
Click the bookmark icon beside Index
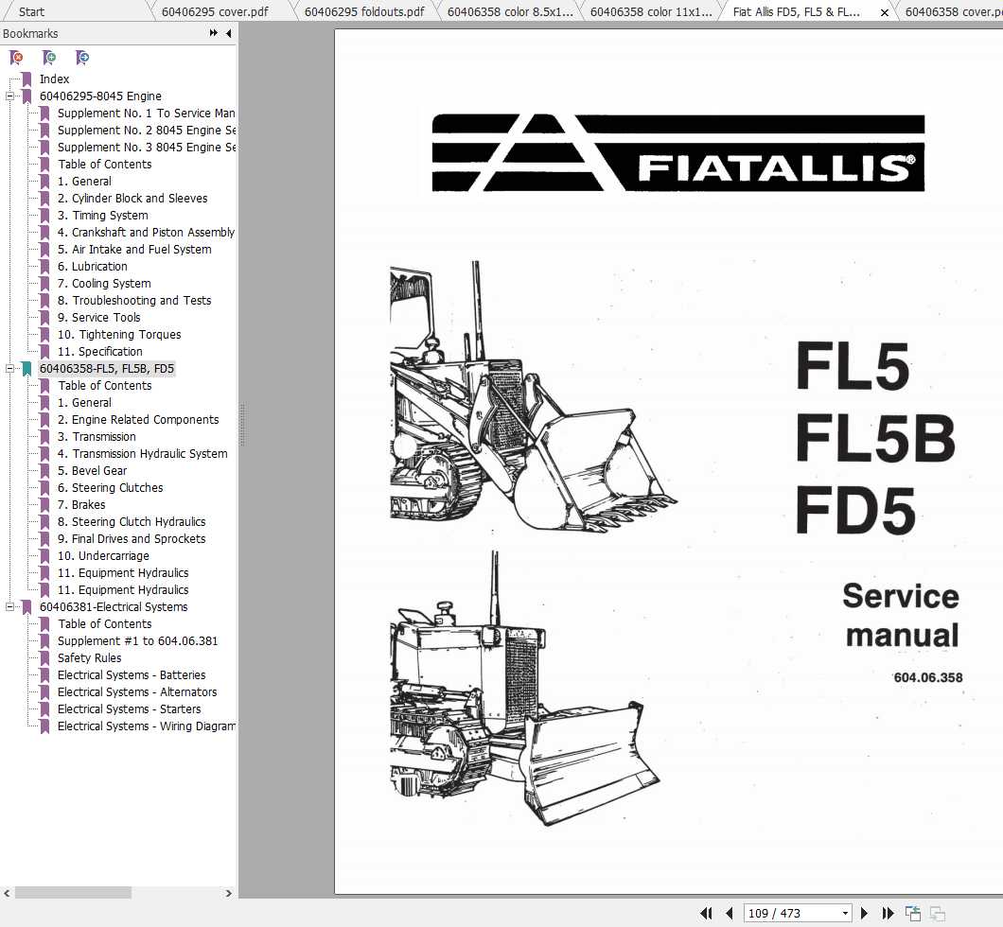26,79
